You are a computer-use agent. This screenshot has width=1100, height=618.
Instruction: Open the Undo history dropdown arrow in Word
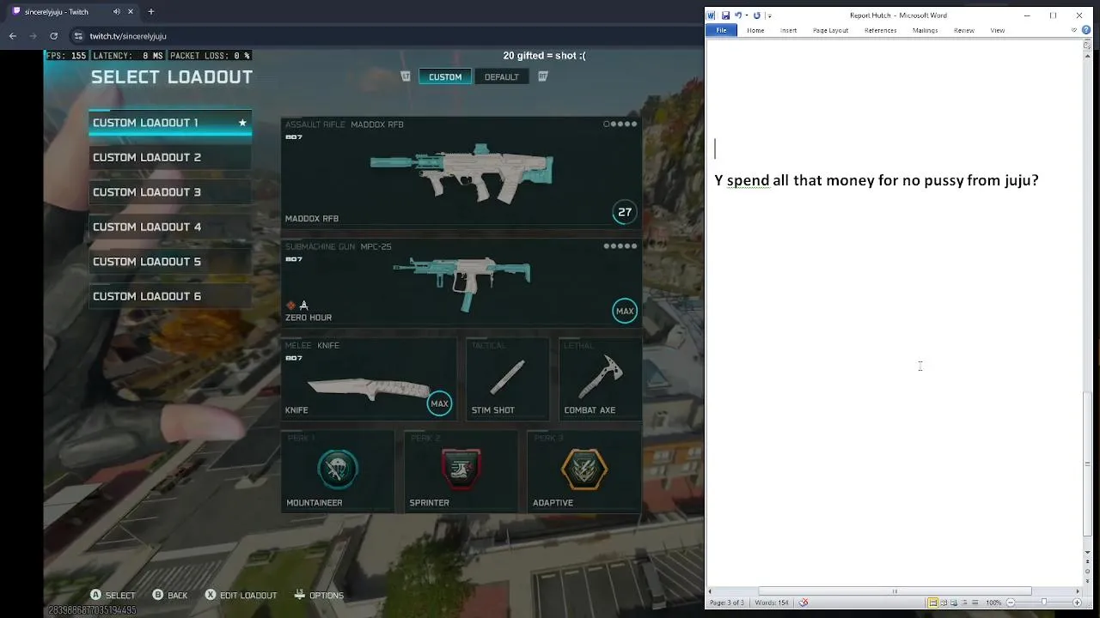(x=747, y=15)
